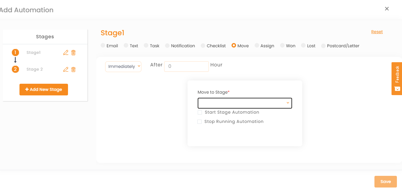This screenshot has width=402, height=189.
Task: Choose the Task radio option
Action: (x=146, y=45)
